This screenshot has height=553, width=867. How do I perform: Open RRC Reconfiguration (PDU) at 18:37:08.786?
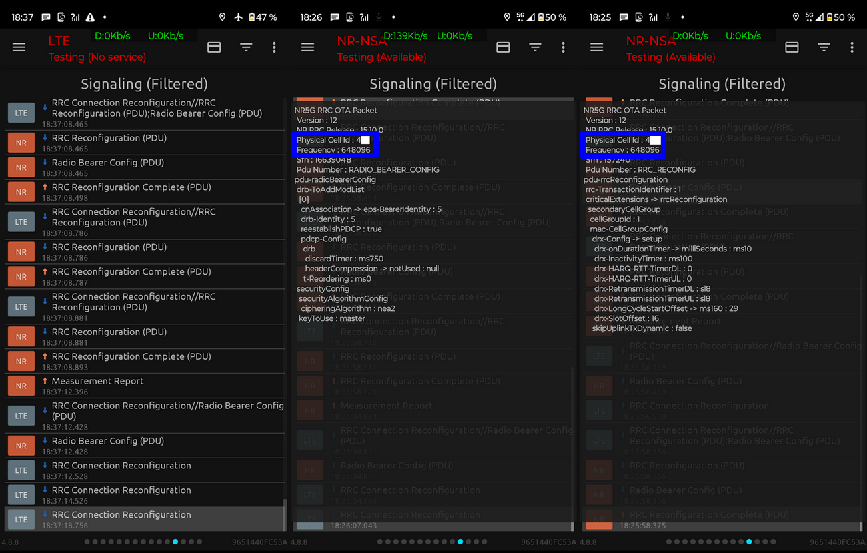click(145, 252)
